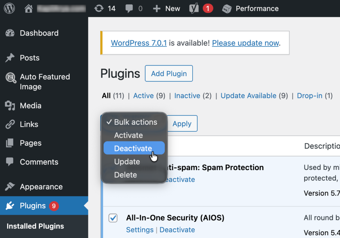Open Posts menu item
Screen dimensions: 340x238
30,58
